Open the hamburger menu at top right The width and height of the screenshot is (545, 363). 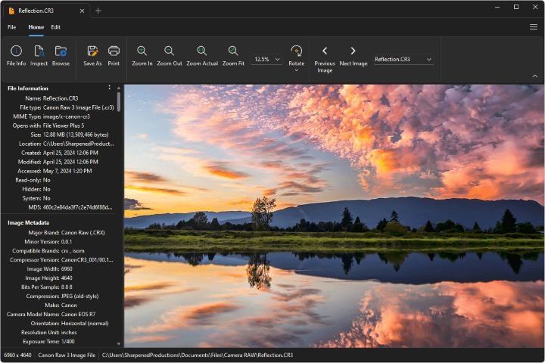[x=534, y=27]
